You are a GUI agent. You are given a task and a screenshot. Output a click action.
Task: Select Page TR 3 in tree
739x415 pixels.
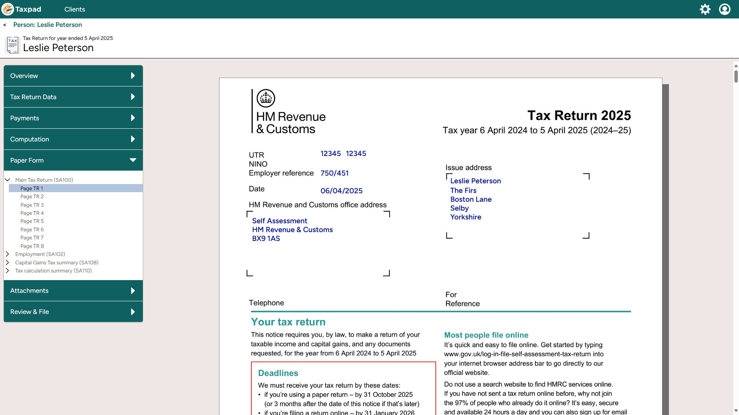click(32, 205)
